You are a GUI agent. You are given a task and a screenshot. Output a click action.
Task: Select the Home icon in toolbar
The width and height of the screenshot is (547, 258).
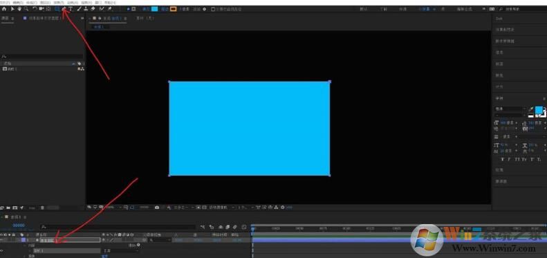pyautogui.click(x=4, y=9)
